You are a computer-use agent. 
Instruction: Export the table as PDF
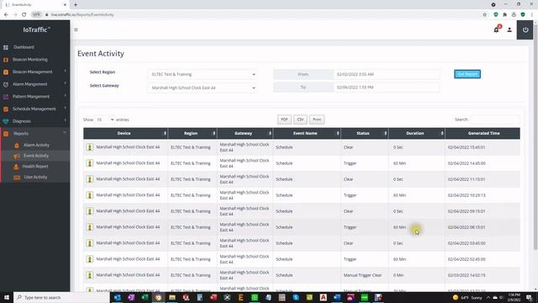click(x=284, y=120)
